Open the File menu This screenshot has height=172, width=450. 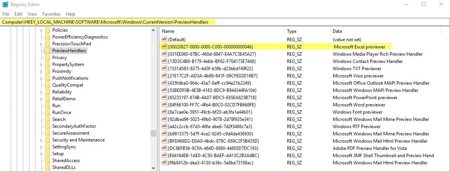(x=6, y=14)
